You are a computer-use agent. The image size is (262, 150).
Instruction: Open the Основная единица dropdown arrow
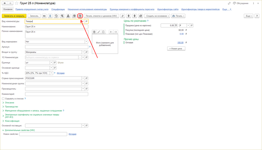click(x=51, y=68)
